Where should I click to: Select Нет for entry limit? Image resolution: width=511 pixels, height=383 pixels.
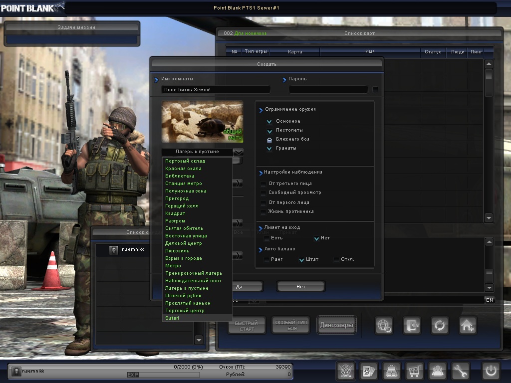point(316,238)
